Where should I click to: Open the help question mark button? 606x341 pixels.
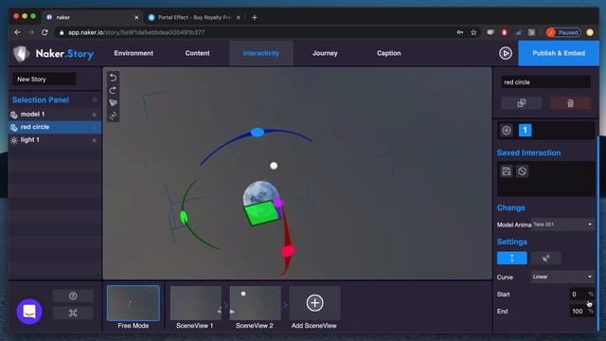click(73, 296)
